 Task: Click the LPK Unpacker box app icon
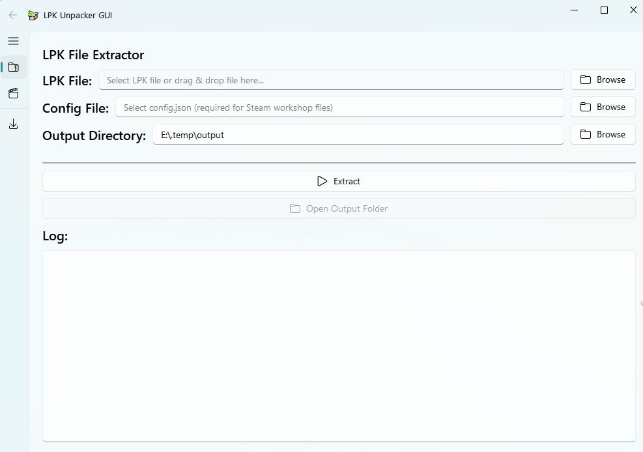(x=33, y=15)
